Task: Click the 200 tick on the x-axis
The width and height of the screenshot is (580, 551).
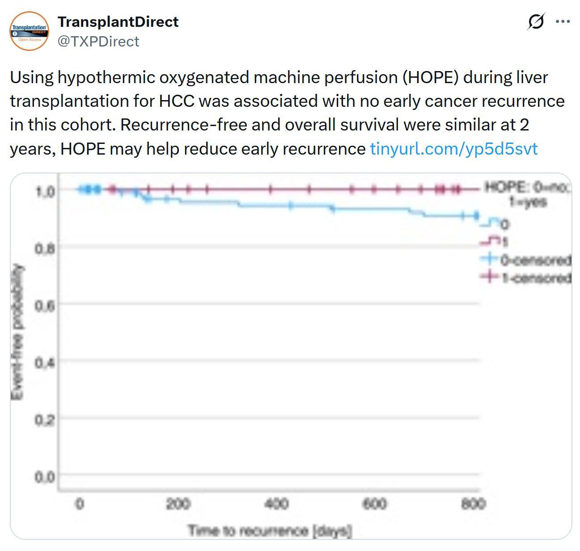Action: click(178, 504)
